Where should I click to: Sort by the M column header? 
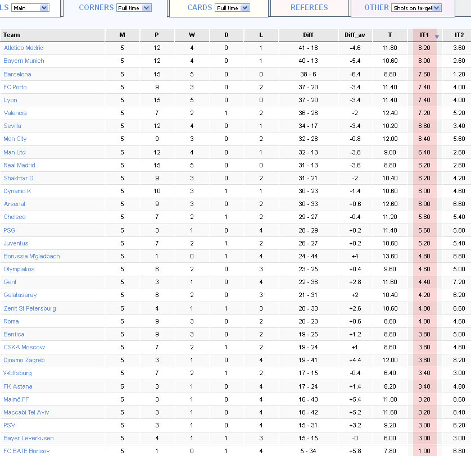[122, 35]
